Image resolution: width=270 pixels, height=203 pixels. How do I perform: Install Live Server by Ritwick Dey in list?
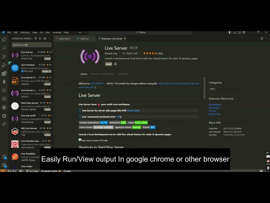47,58
